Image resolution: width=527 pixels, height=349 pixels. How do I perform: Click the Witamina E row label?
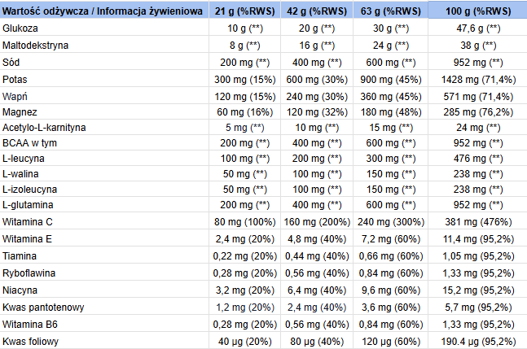pyautogui.click(x=29, y=240)
